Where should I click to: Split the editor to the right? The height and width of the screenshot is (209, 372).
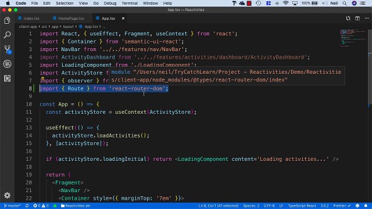pyautogui.click(x=357, y=18)
